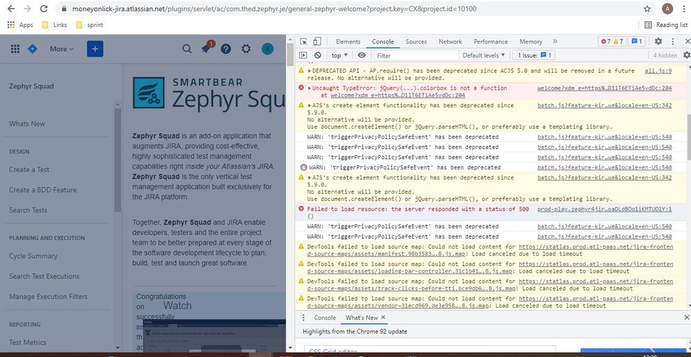Click the console vertical scrollbar

tap(688, 136)
